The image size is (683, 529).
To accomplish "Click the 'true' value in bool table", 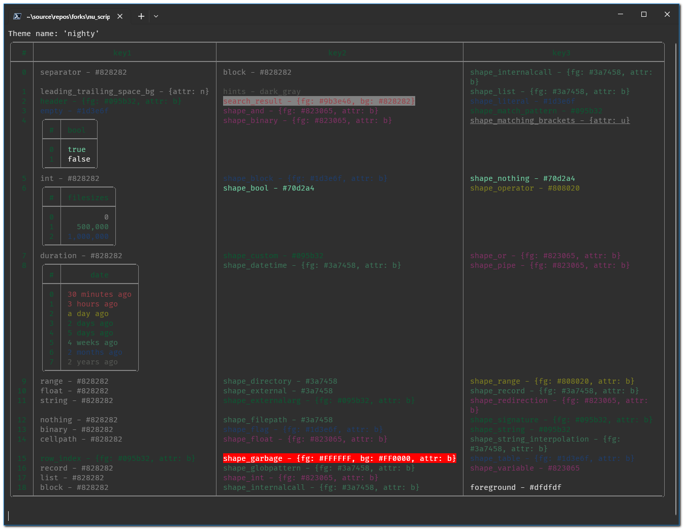I will point(77,149).
